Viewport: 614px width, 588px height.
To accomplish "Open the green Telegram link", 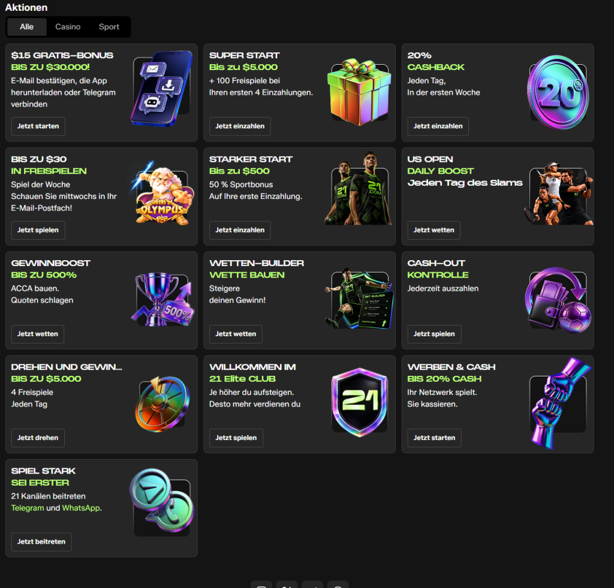I will (28, 508).
